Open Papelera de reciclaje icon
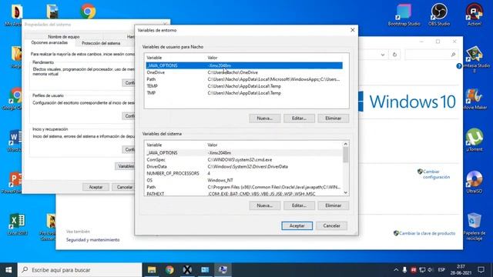This screenshot has width=493, height=277. pyautogui.click(x=475, y=226)
